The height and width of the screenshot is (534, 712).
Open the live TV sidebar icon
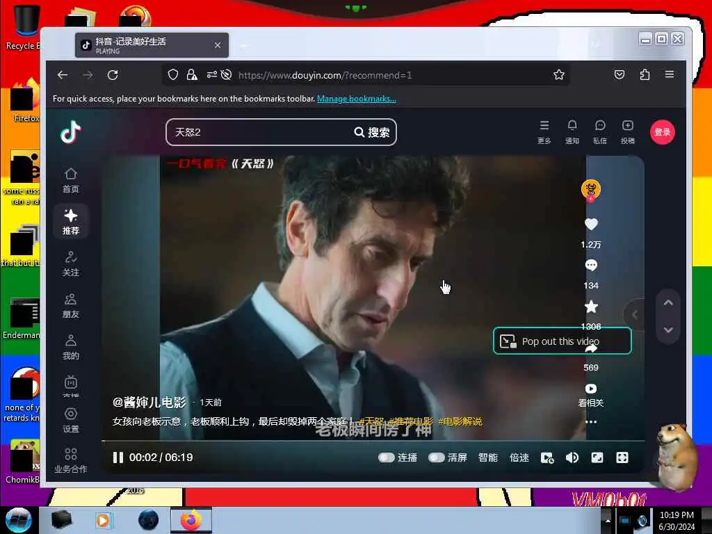click(x=71, y=383)
